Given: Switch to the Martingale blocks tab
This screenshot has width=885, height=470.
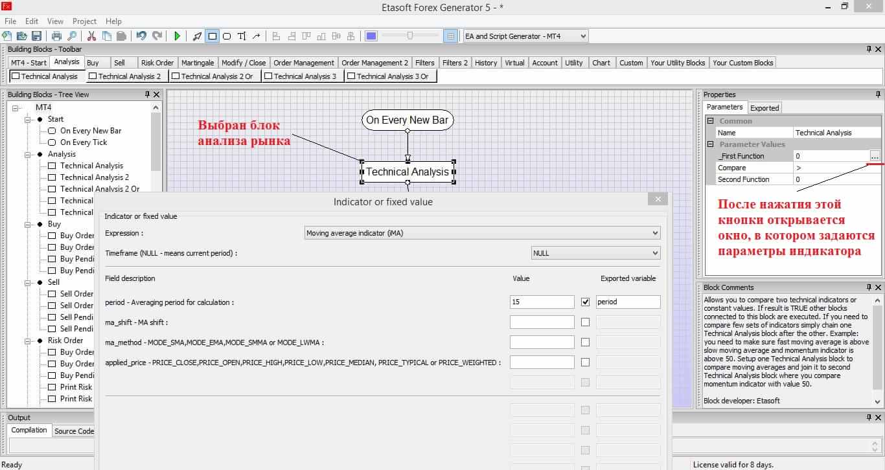Looking at the screenshot, I should pyautogui.click(x=198, y=63).
